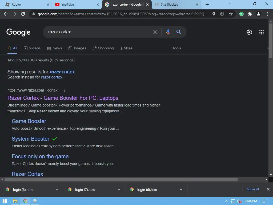Open Razer Cortex - Game Booster result
Viewport: 273px width, 205px height.
63,98
